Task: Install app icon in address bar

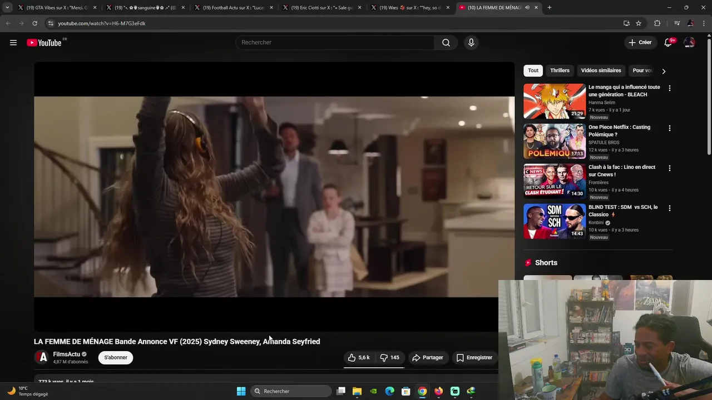Action: (626, 23)
